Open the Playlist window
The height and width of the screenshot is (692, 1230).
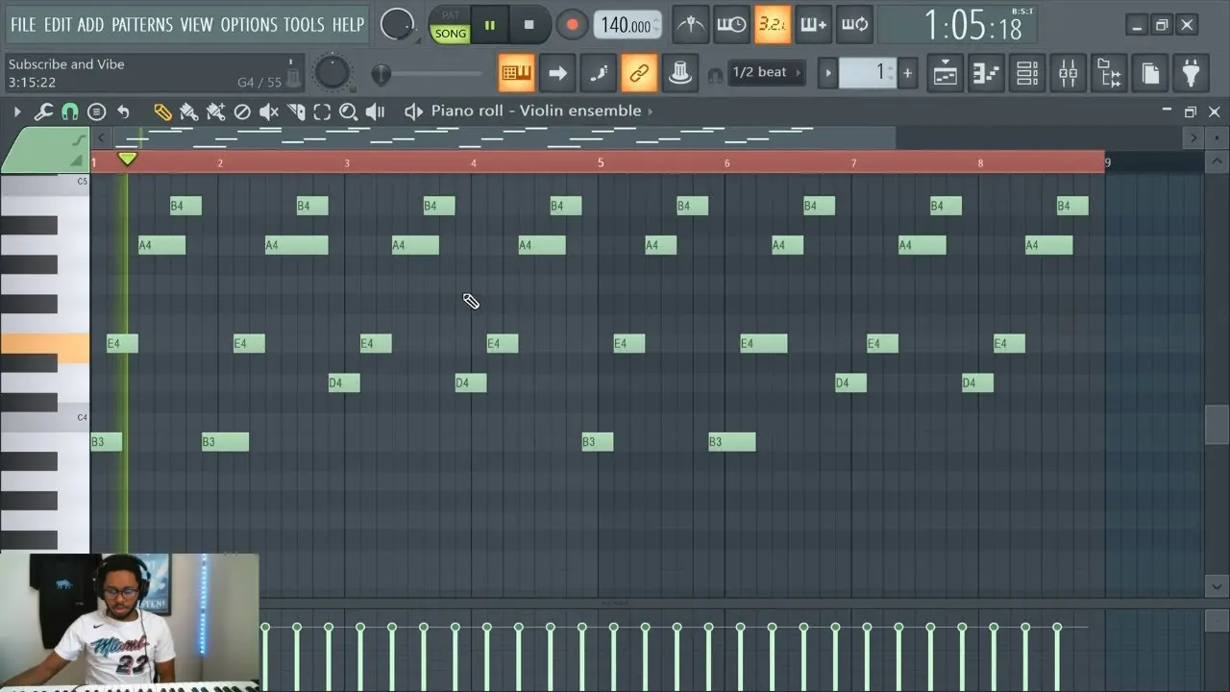946,73
